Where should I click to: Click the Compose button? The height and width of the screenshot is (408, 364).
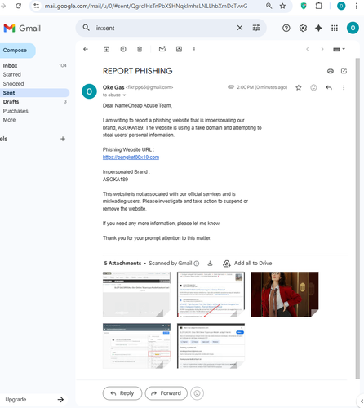17,51
